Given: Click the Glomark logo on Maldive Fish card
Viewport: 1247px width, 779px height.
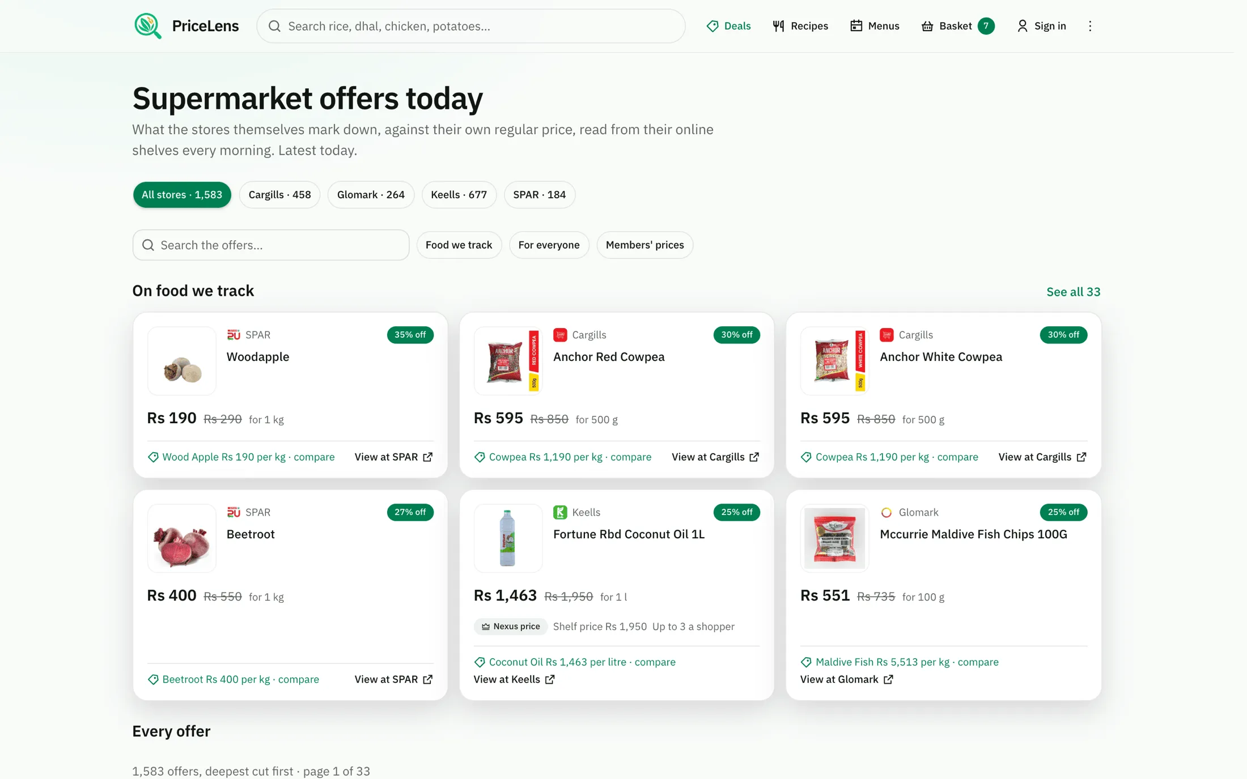Looking at the screenshot, I should pos(887,512).
